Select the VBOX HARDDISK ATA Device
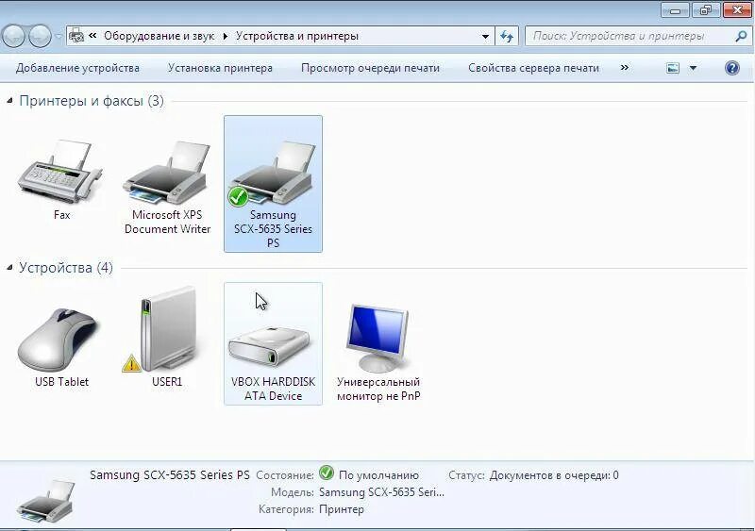The height and width of the screenshot is (531, 755). click(x=273, y=343)
